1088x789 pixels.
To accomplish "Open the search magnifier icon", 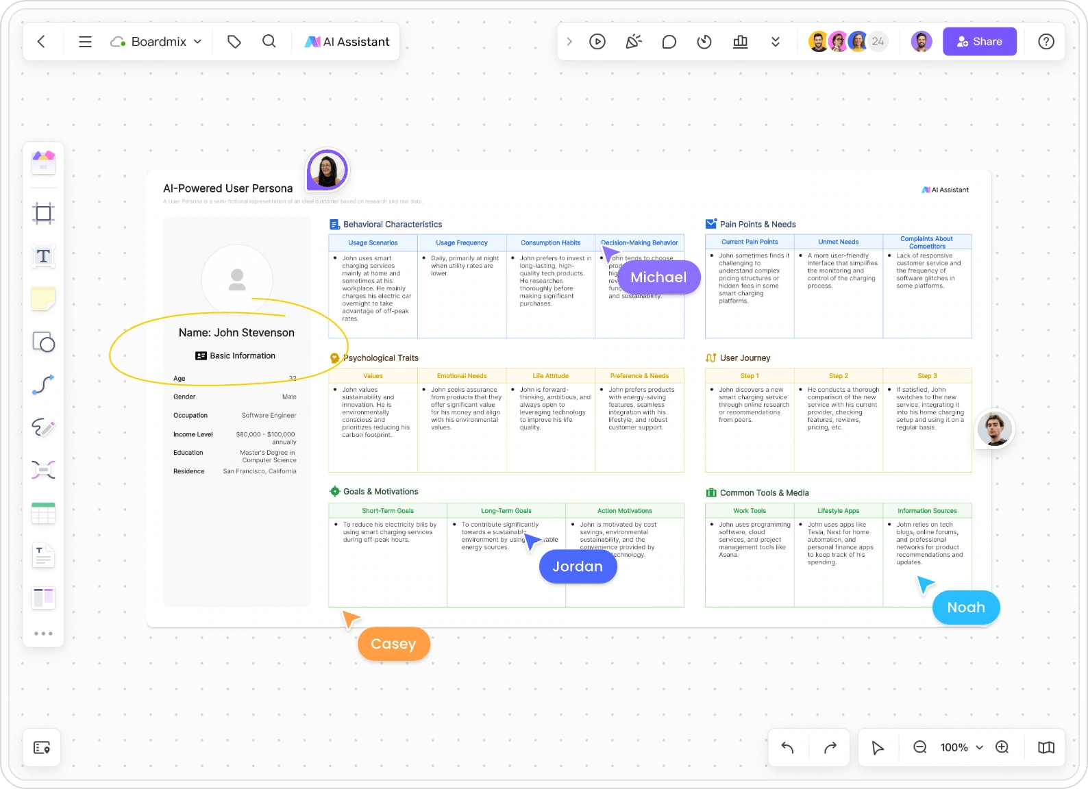I will (269, 42).
